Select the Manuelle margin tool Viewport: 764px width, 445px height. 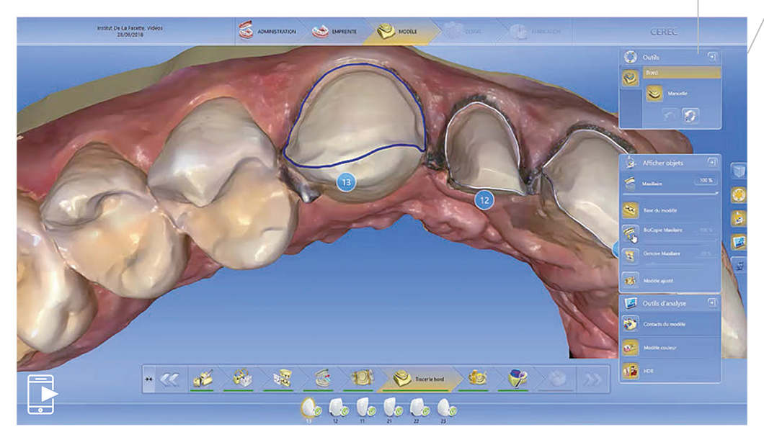(x=655, y=93)
